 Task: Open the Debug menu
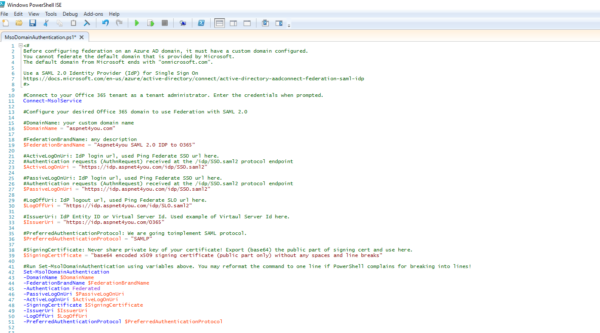(70, 14)
